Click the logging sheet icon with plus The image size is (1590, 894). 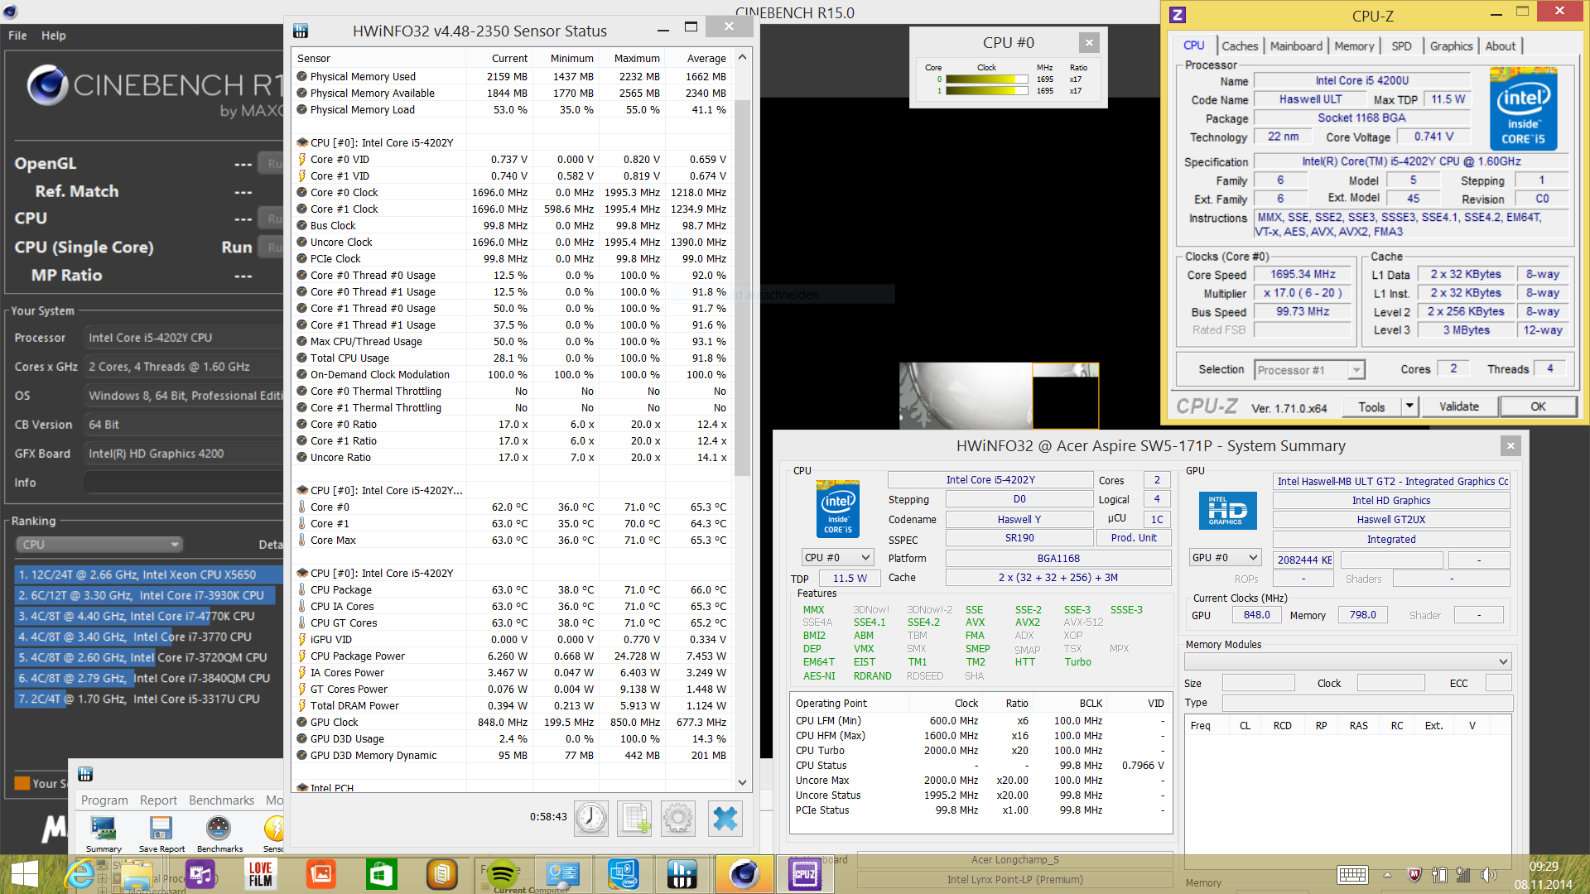point(634,818)
